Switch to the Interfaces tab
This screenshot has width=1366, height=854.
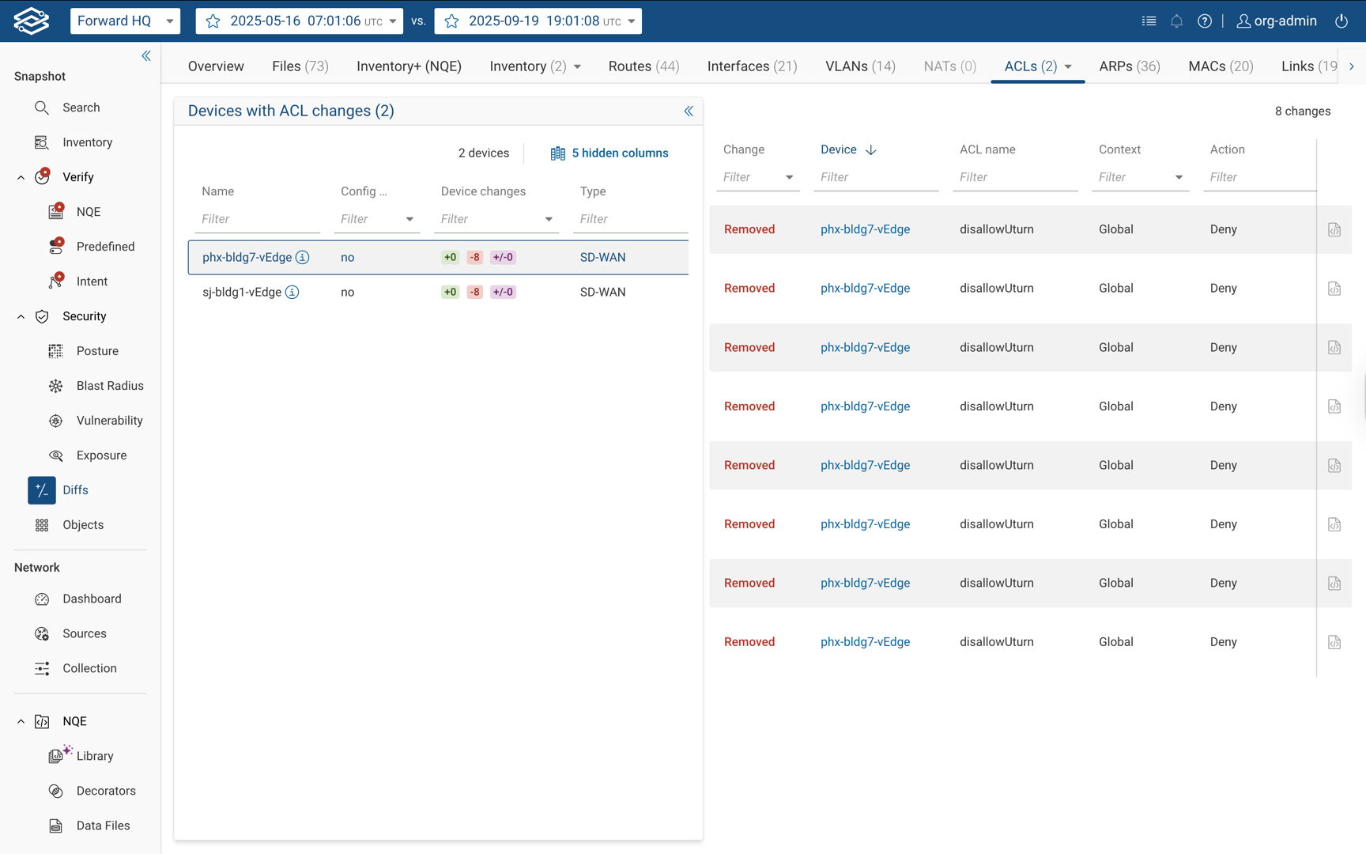752,66
